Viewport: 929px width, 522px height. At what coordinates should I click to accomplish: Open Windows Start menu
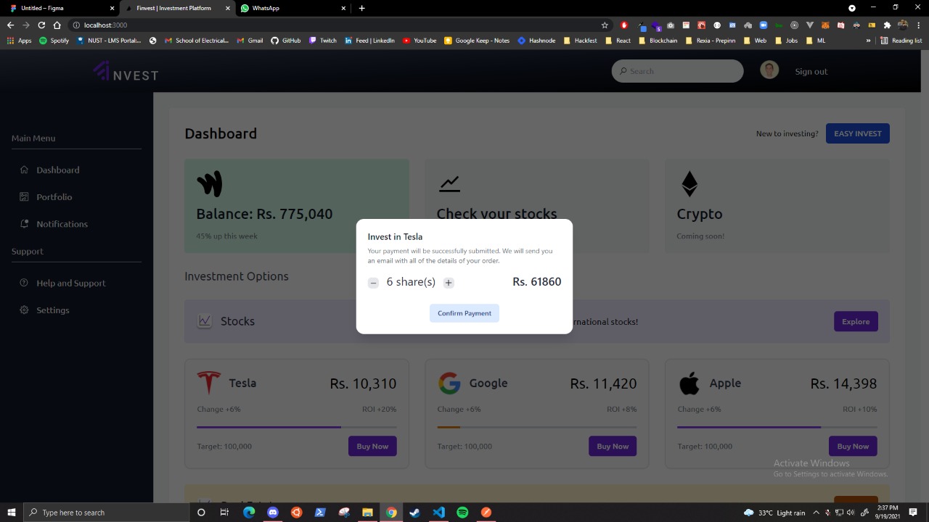click(x=12, y=513)
